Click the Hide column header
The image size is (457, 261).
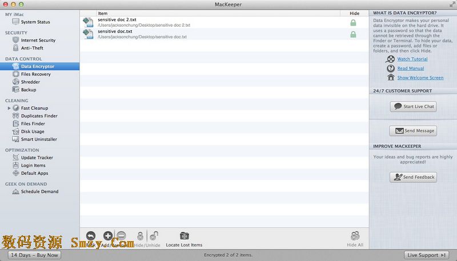point(354,13)
